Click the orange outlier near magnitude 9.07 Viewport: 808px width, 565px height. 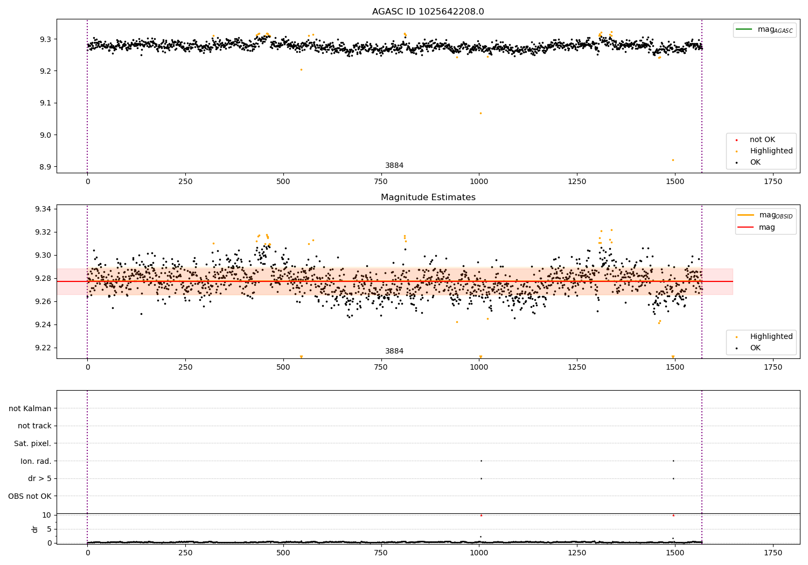(x=480, y=113)
